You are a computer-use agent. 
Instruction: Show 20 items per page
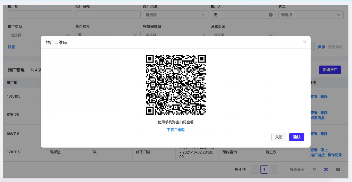326,170
